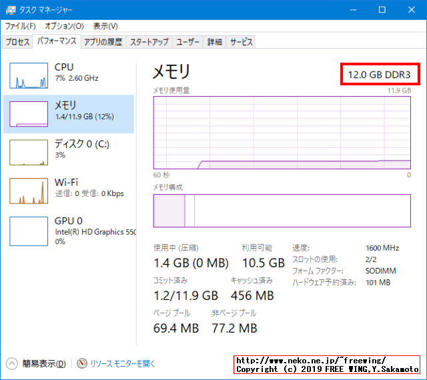Click the 送信: 0 受信: 0 Kbps text
427x380 pixels.
coord(89,193)
